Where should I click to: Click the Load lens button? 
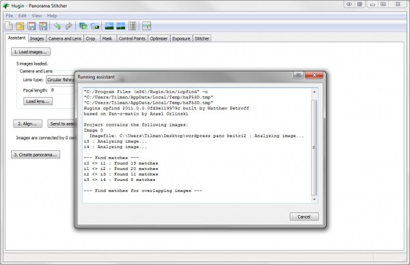click(x=38, y=101)
